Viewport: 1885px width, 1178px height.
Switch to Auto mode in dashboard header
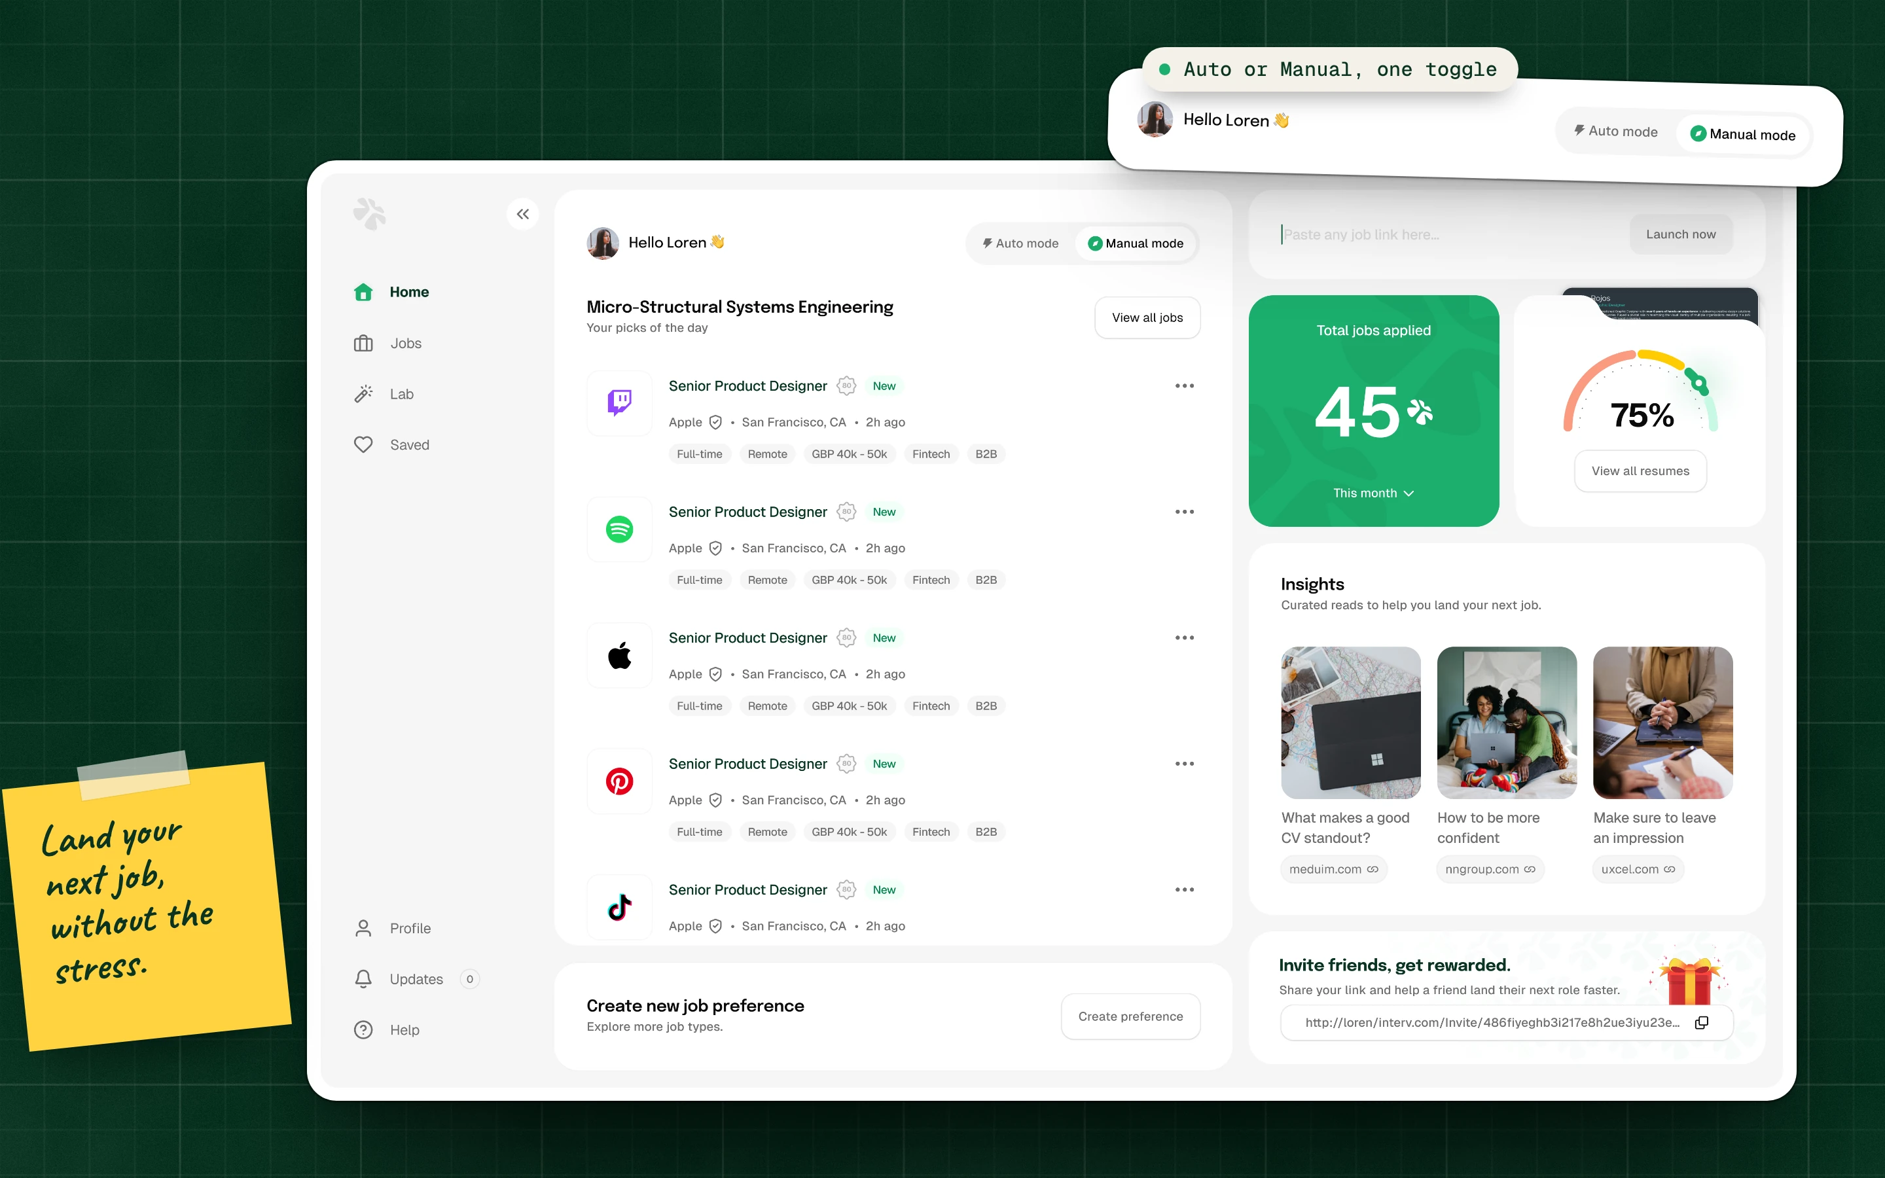1020,243
